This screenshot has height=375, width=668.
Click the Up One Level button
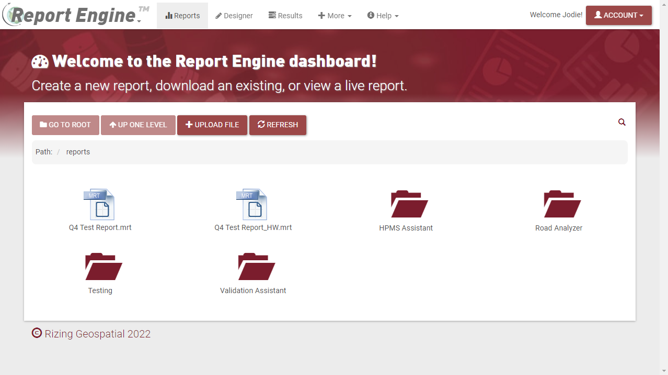[138, 125]
